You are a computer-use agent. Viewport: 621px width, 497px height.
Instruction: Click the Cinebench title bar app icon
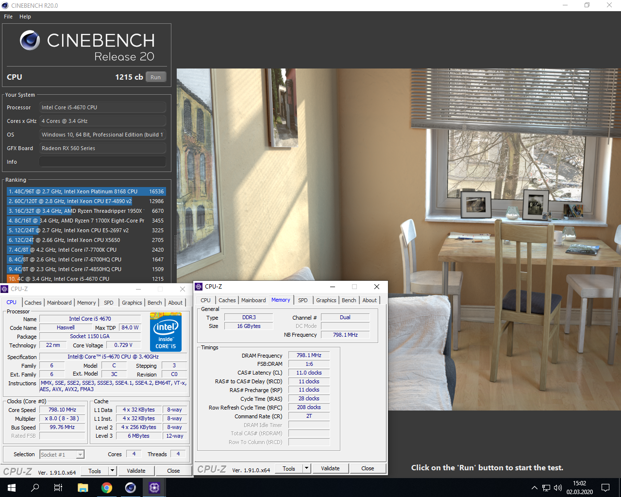click(x=5, y=5)
